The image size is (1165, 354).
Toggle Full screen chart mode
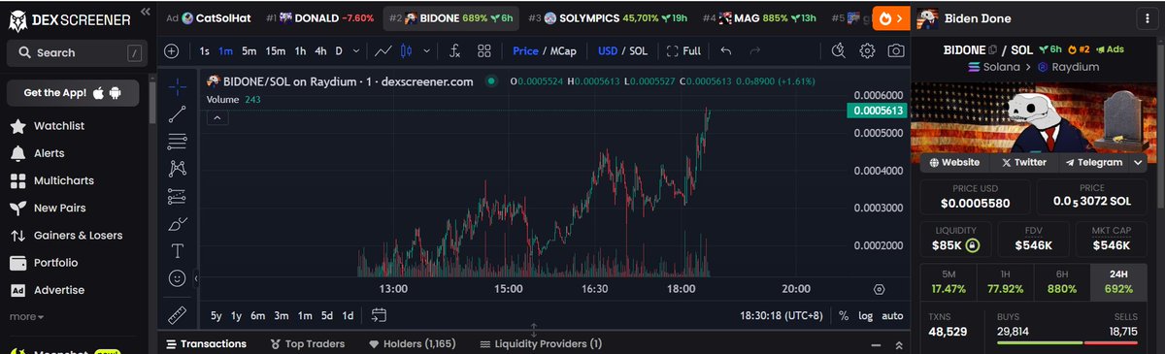pos(682,50)
